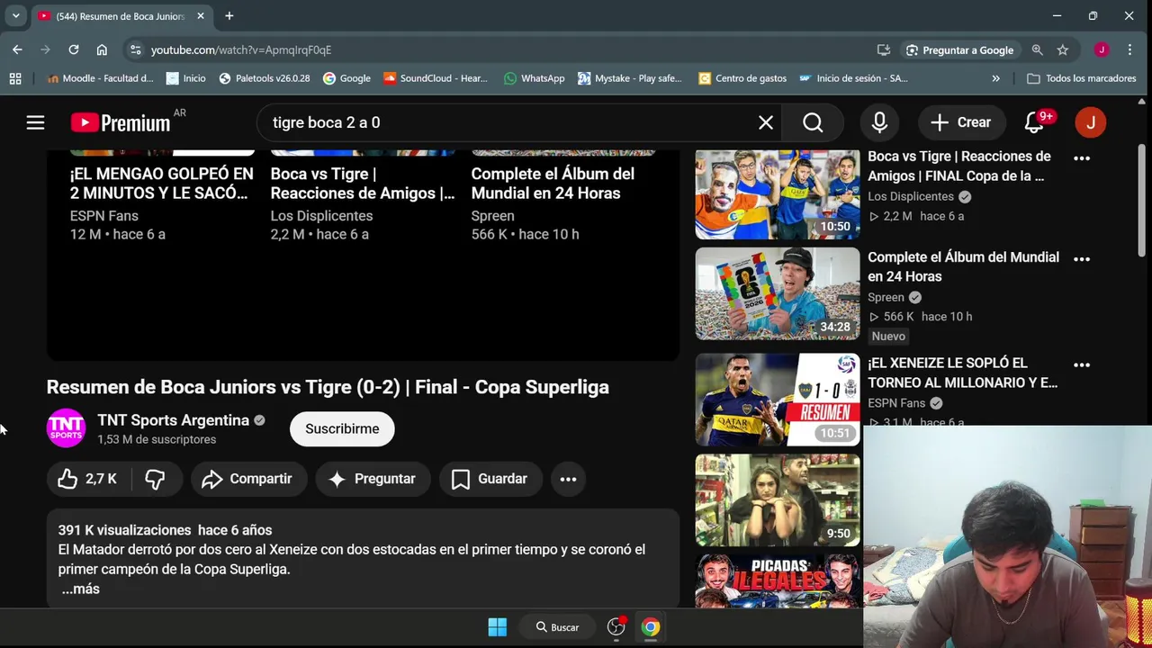Viewport: 1152px width, 648px height.
Task: Open taskbar Buscar search box
Action: [x=557, y=627]
